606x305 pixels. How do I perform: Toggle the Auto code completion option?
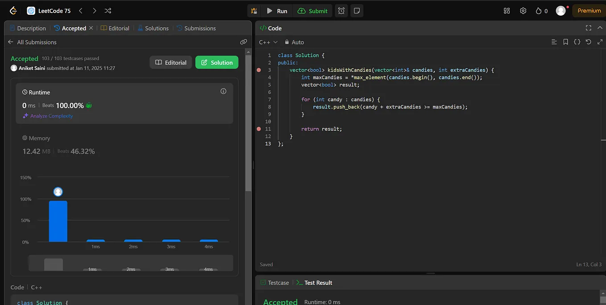294,42
